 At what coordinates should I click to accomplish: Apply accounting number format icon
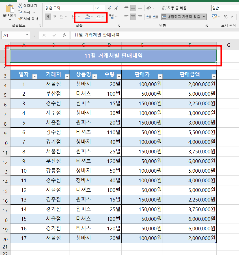point(214,17)
